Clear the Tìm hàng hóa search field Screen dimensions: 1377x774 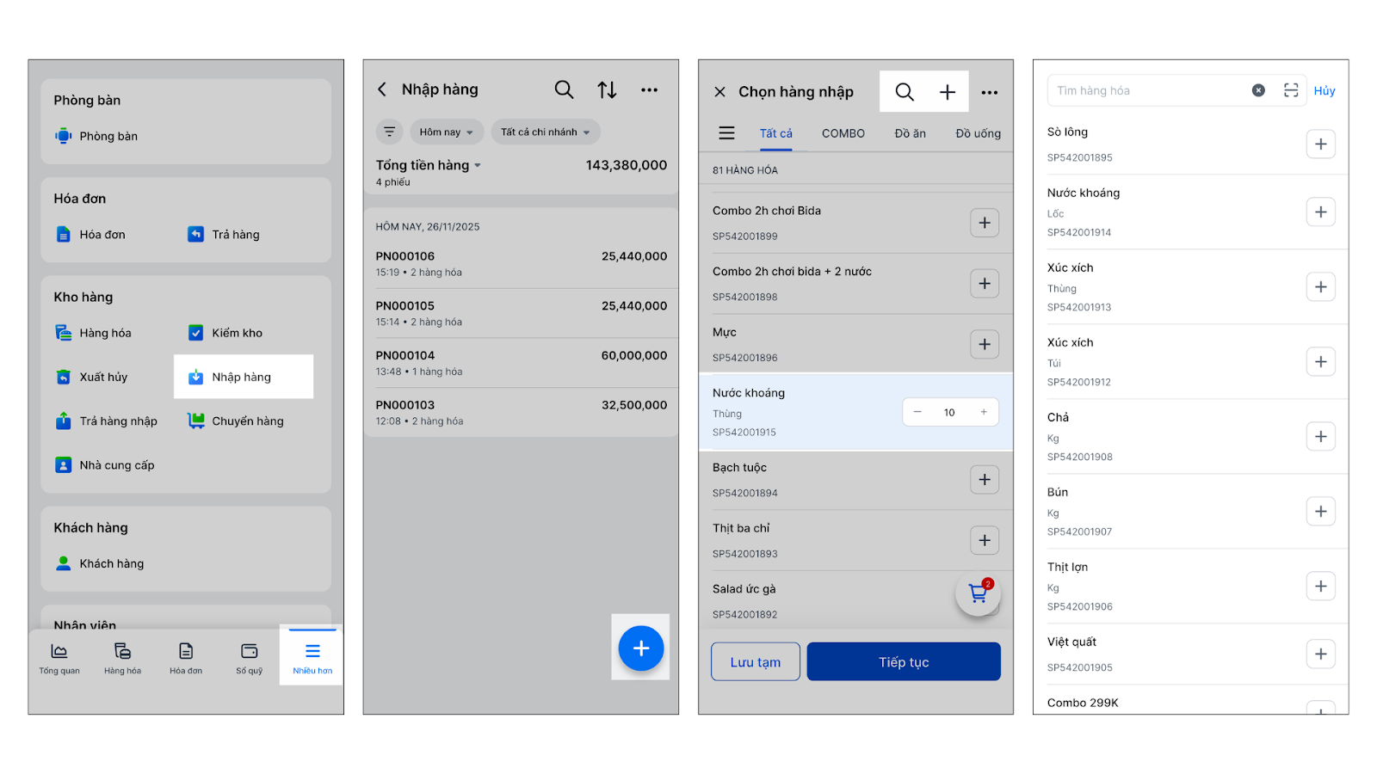(1258, 90)
